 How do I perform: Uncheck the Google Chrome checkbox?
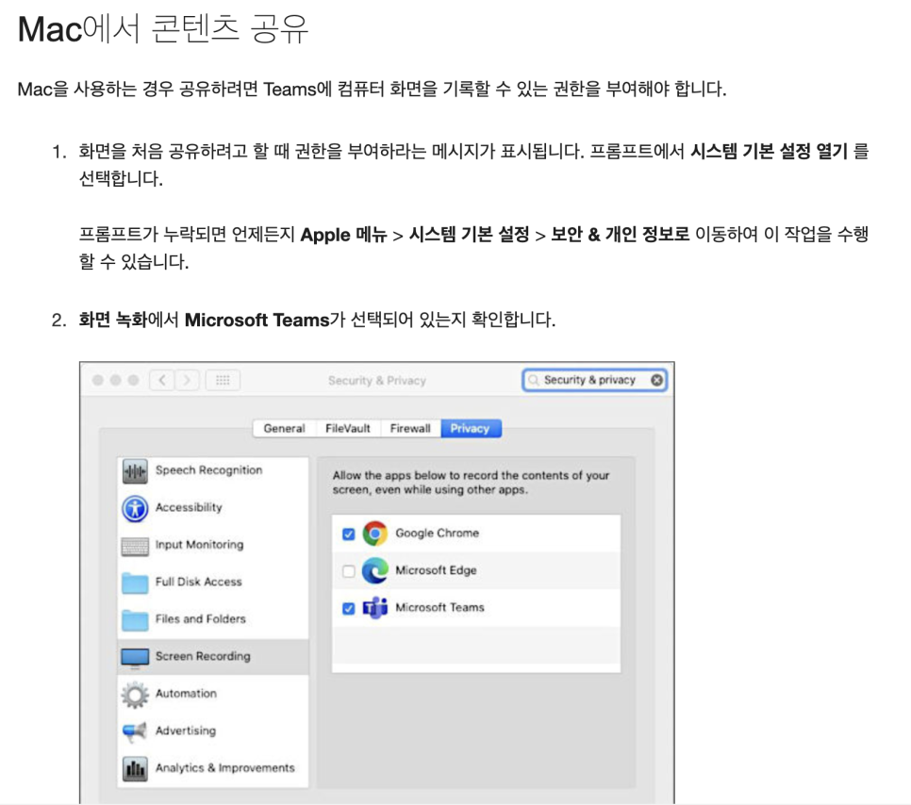[349, 534]
